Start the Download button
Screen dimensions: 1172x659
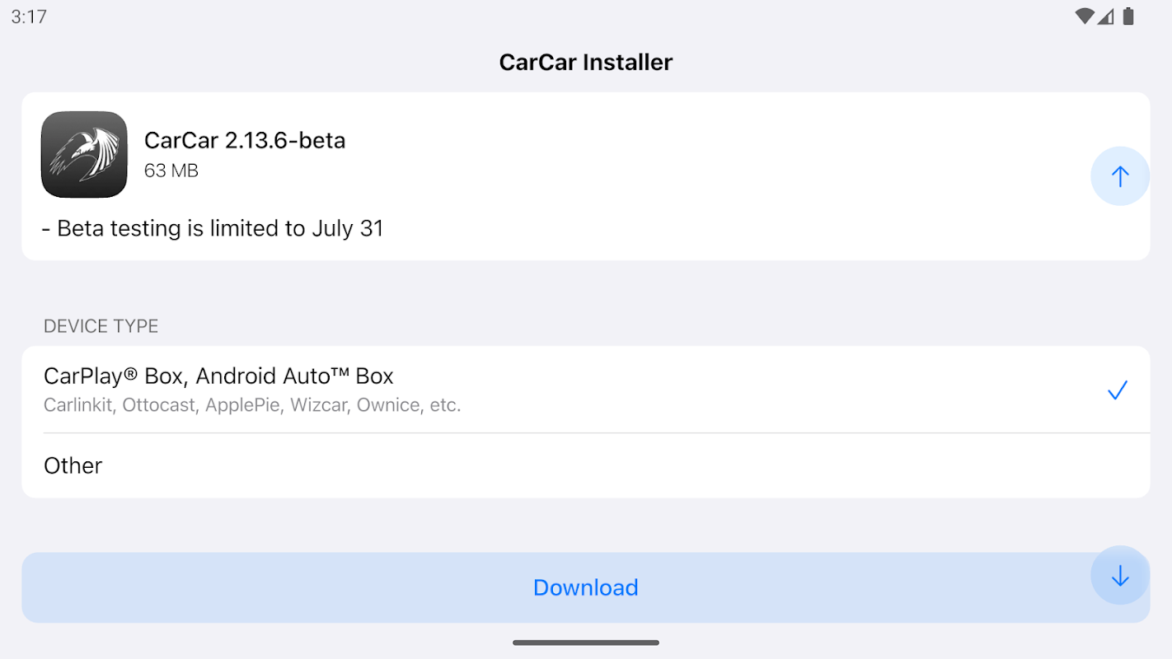[x=585, y=587]
